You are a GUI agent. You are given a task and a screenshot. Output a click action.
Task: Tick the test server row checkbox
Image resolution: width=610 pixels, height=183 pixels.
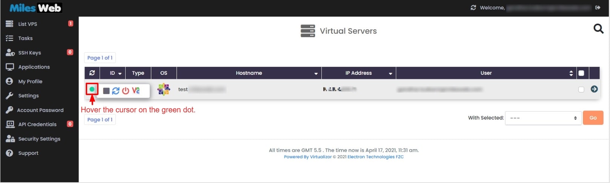[x=581, y=89]
